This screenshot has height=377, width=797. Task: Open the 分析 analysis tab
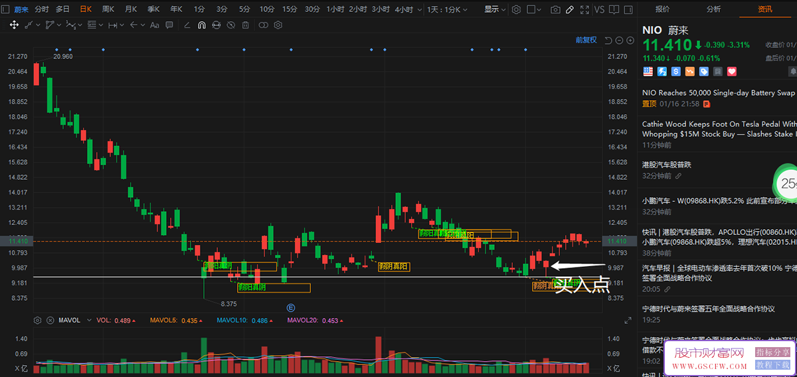pos(713,9)
